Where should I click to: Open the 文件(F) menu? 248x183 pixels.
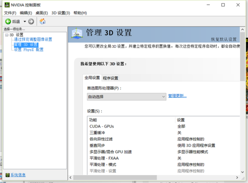coord(10,13)
